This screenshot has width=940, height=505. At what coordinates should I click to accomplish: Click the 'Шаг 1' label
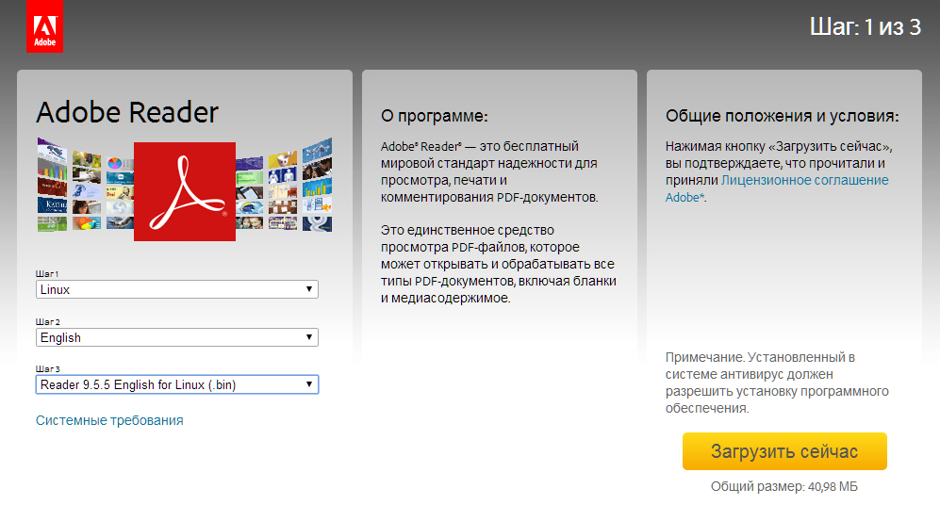(47, 274)
